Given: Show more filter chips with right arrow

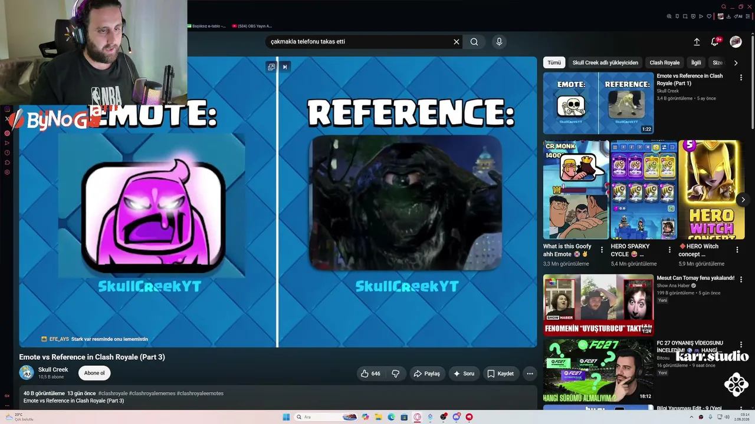Looking at the screenshot, I should click(x=736, y=62).
